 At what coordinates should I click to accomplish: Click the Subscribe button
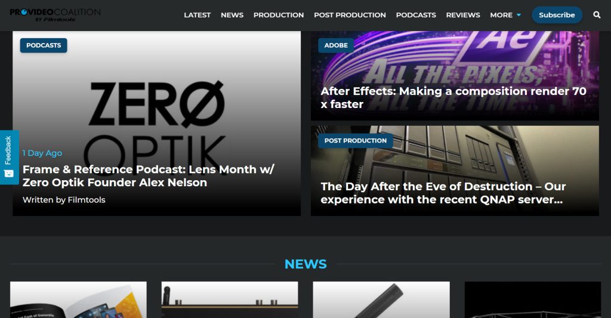[557, 15]
